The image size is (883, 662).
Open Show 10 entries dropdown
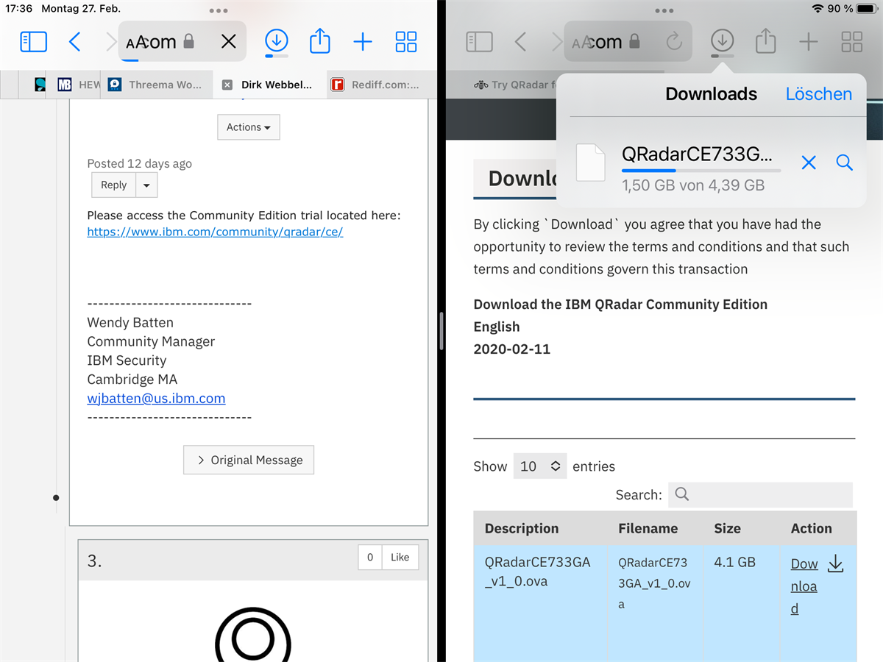click(x=540, y=466)
